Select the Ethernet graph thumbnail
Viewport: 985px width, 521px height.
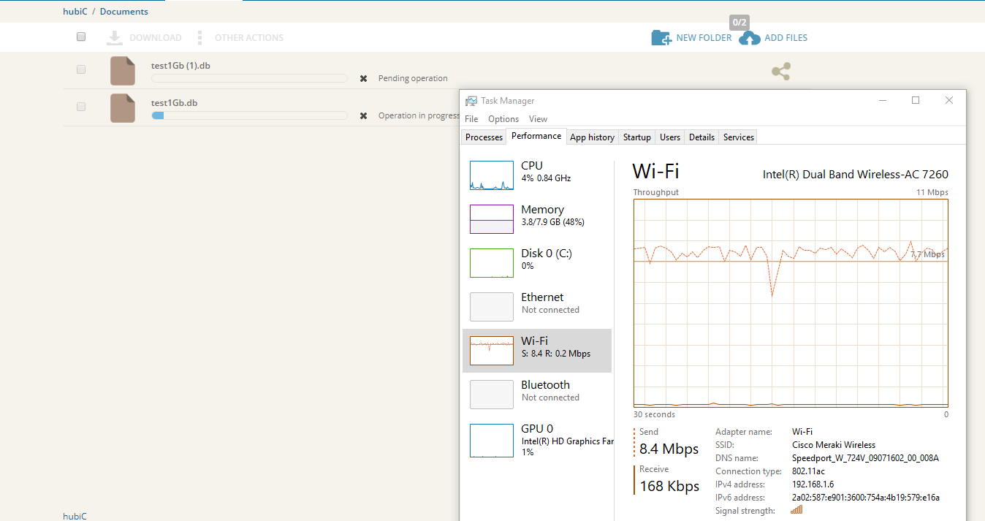(492, 307)
